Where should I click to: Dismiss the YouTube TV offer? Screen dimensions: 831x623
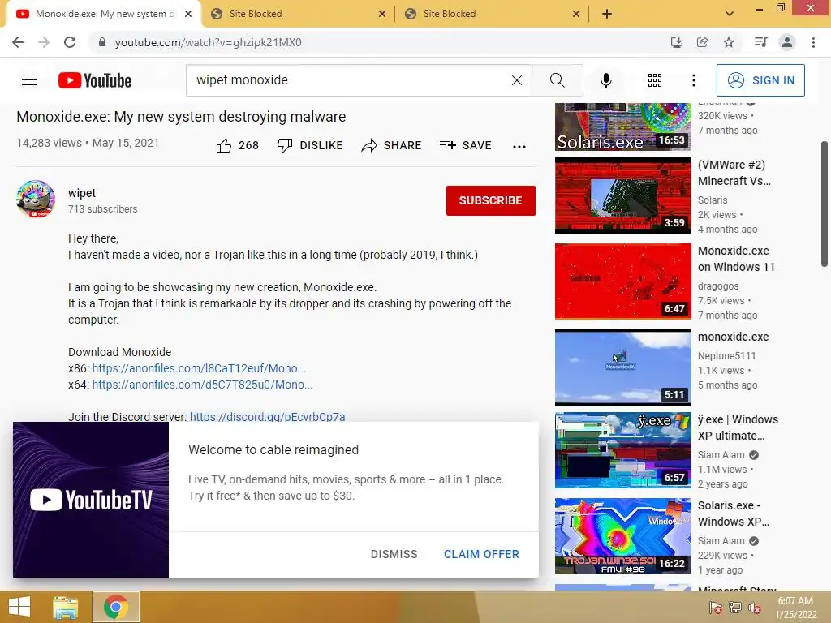click(x=394, y=554)
